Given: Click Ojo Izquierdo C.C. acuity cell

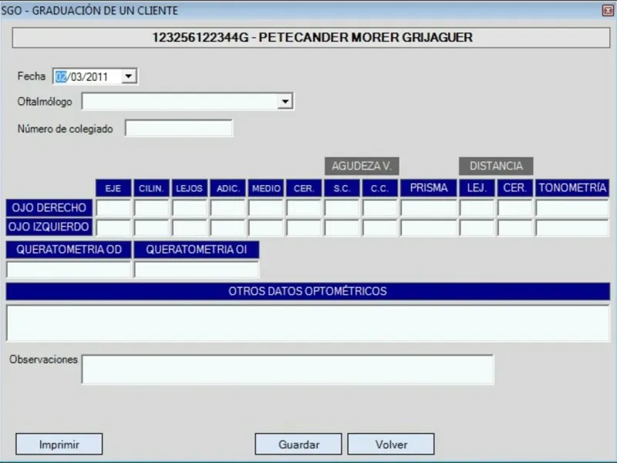Looking at the screenshot, I should tap(379, 228).
